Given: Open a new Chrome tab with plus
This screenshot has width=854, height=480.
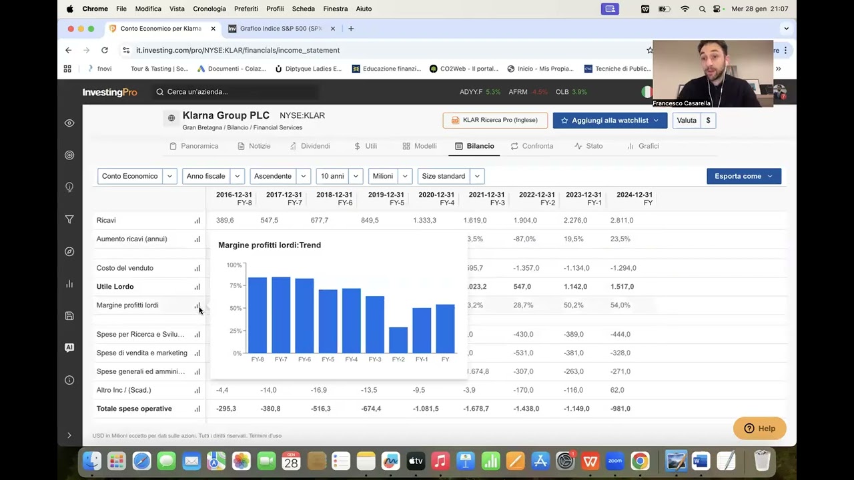Looking at the screenshot, I should 351,29.
